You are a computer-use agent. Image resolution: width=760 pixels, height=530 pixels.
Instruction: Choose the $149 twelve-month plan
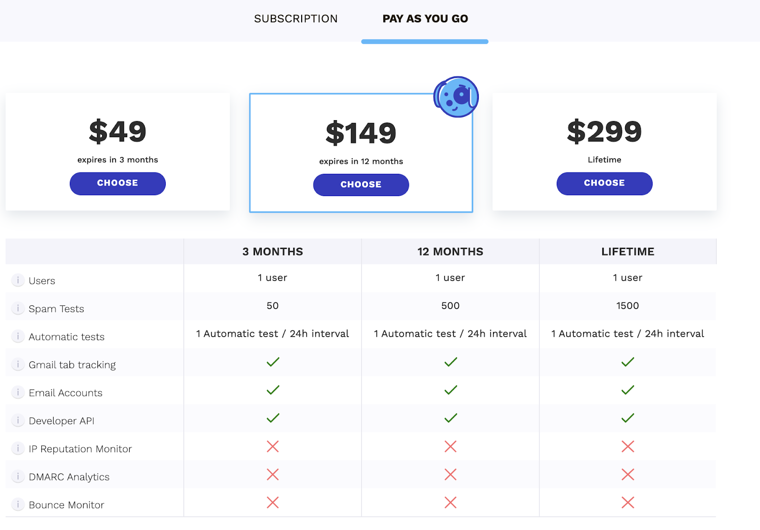coord(361,185)
